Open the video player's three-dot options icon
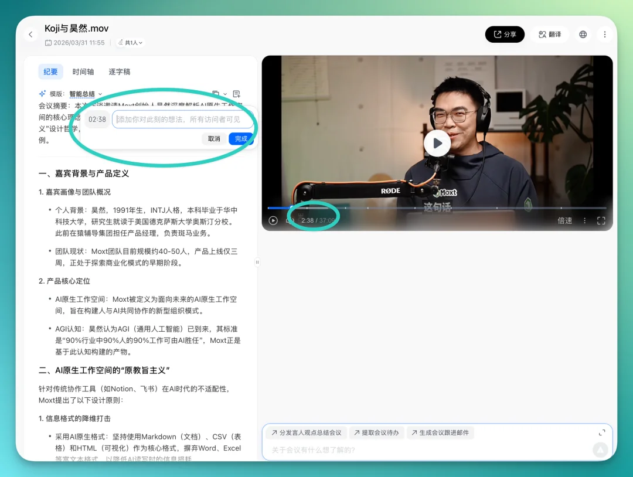 tap(584, 220)
